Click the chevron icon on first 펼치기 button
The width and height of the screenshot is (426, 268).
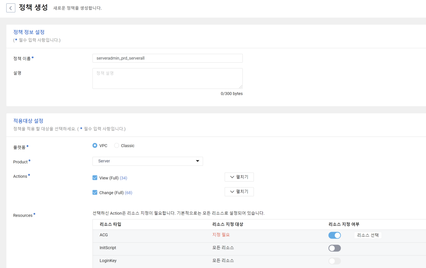[232, 177]
